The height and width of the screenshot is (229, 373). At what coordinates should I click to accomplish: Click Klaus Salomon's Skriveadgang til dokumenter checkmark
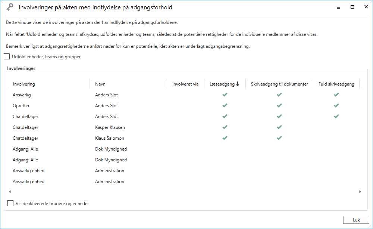(279, 138)
